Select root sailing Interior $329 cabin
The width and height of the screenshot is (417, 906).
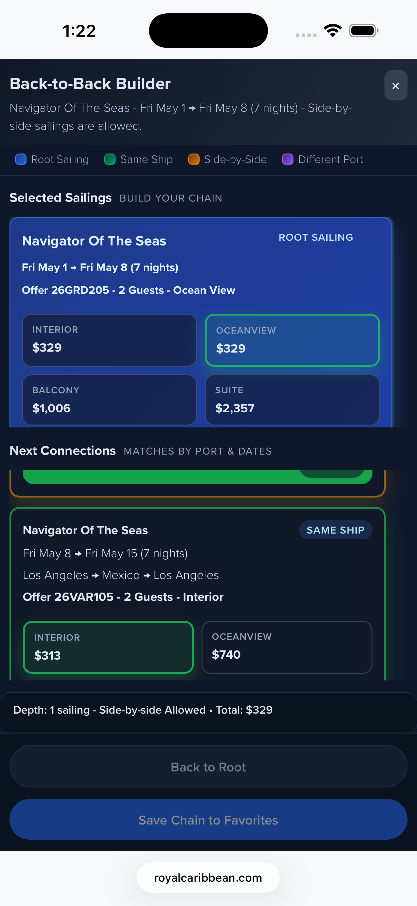[109, 340]
